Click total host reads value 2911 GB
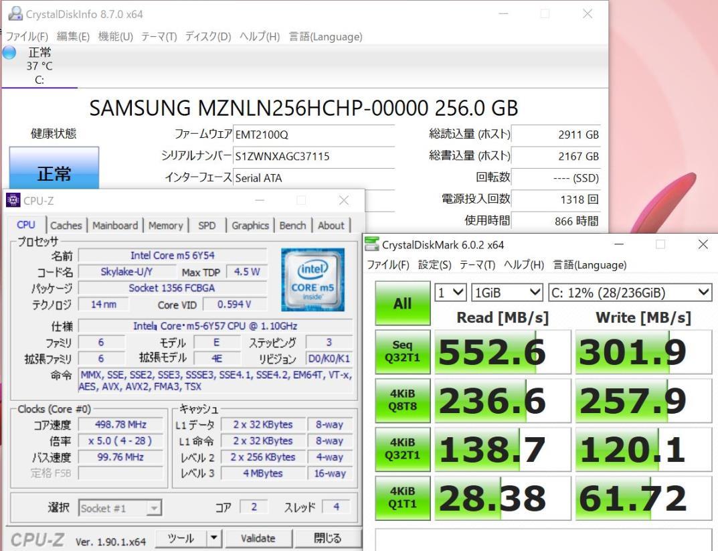718x551 pixels. pos(555,135)
